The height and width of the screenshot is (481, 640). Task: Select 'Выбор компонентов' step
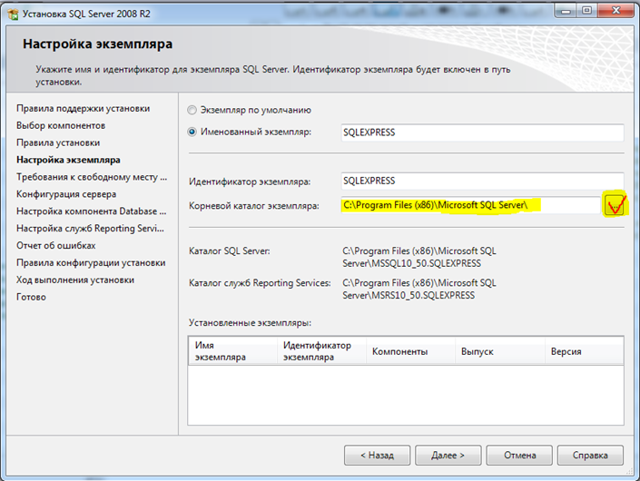point(61,125)
